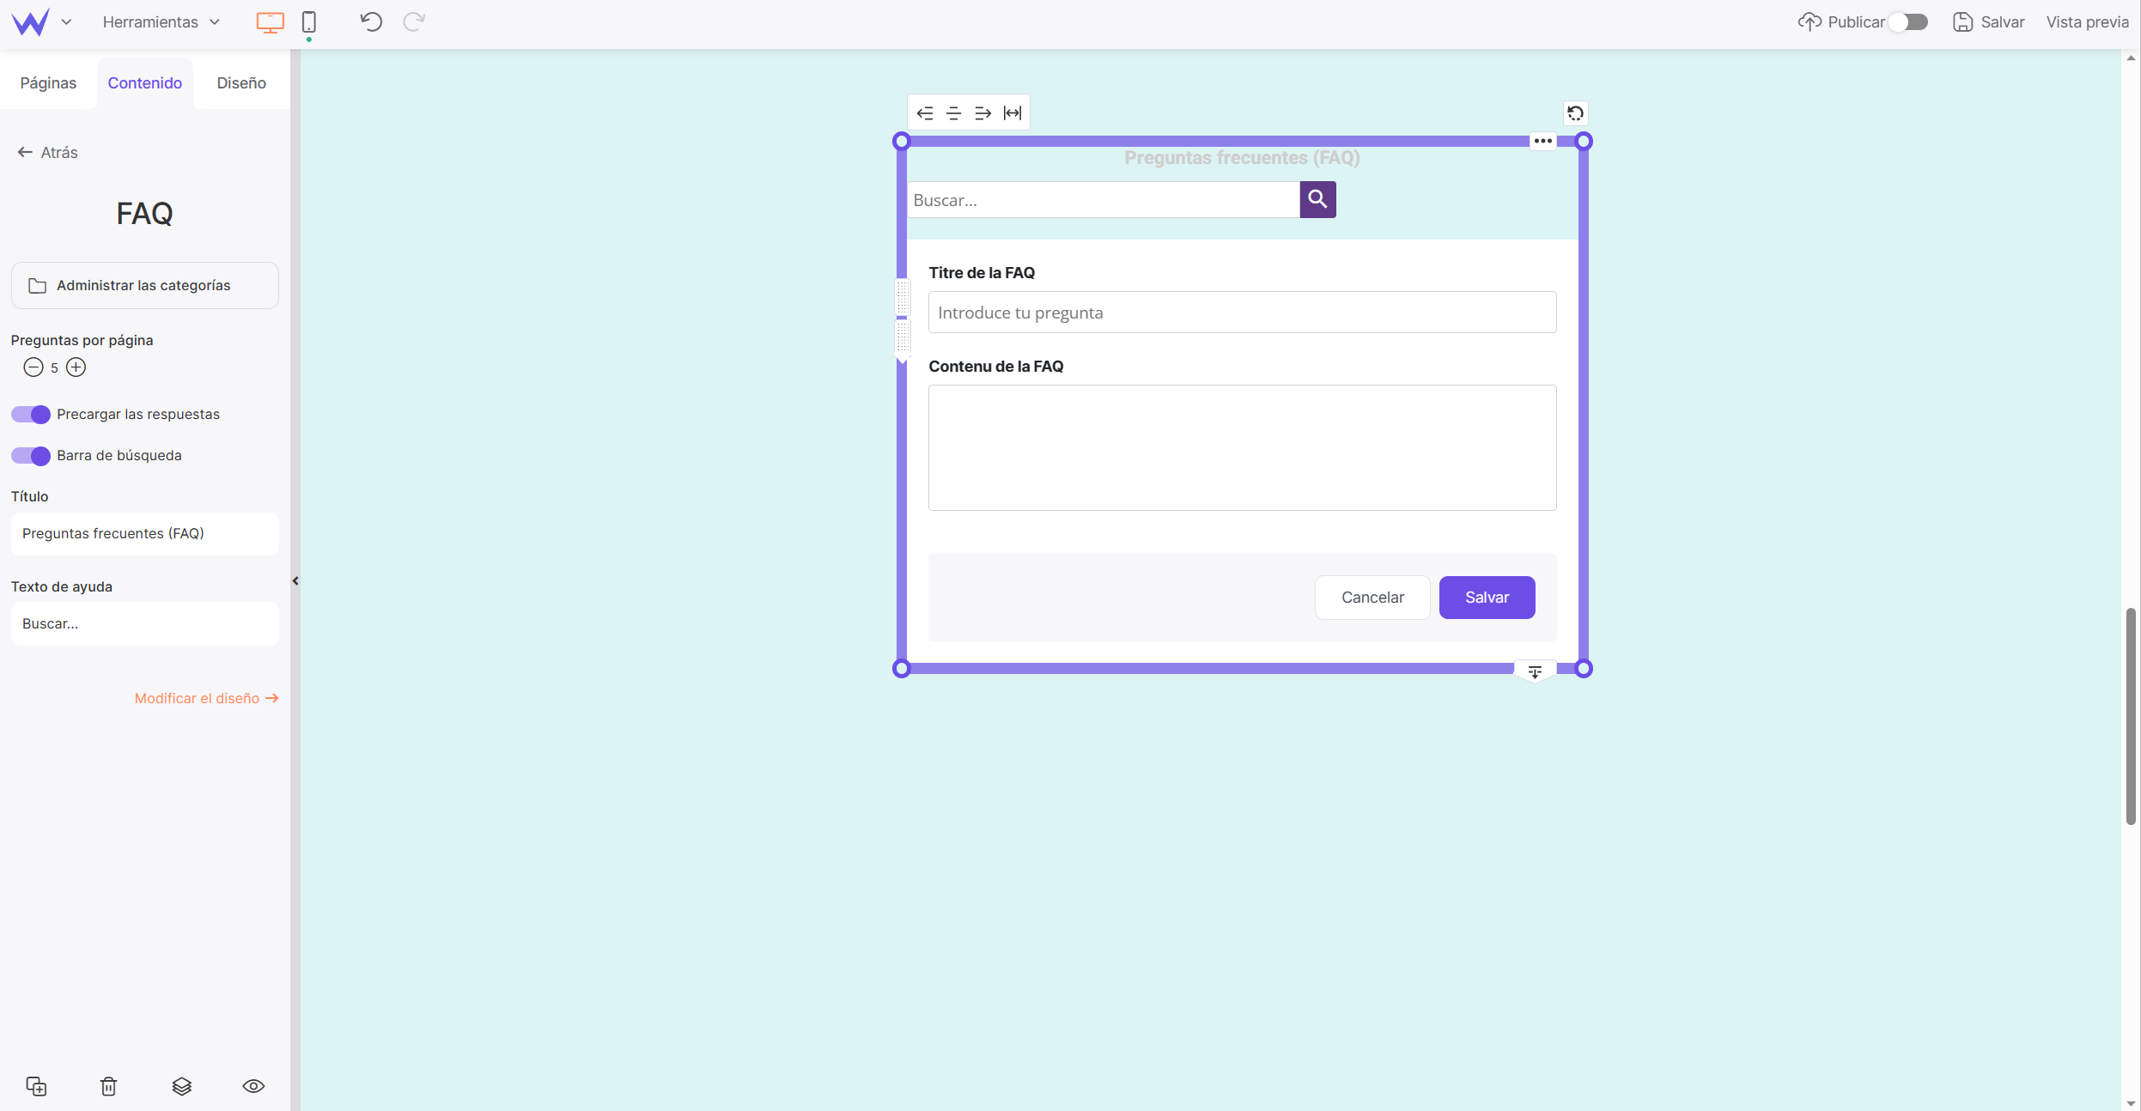Click the redo arrow icon
The image size is (2141, 1111).
point(413,21)
